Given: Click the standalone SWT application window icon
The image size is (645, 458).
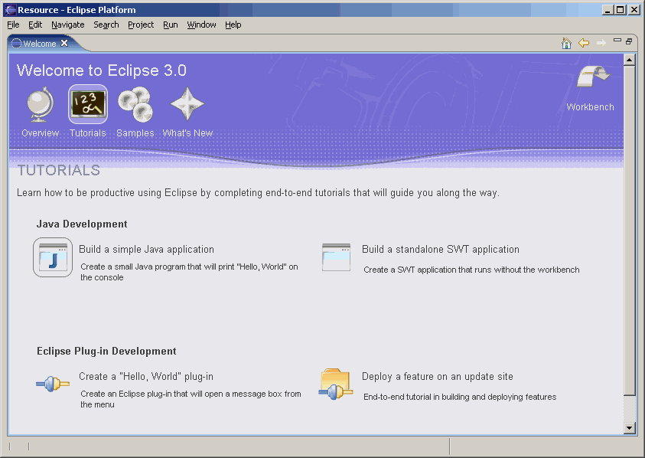Looking at the screenshot, I should pos(336,257).
